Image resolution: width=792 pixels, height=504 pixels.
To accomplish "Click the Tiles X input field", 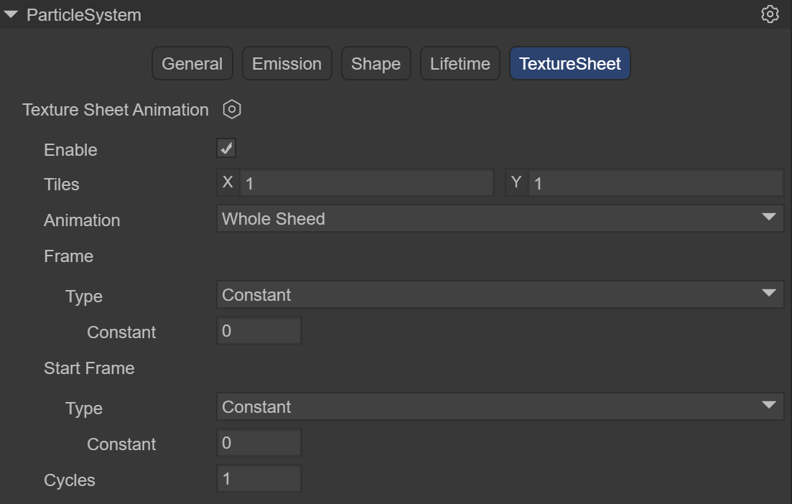I will 366,183.
